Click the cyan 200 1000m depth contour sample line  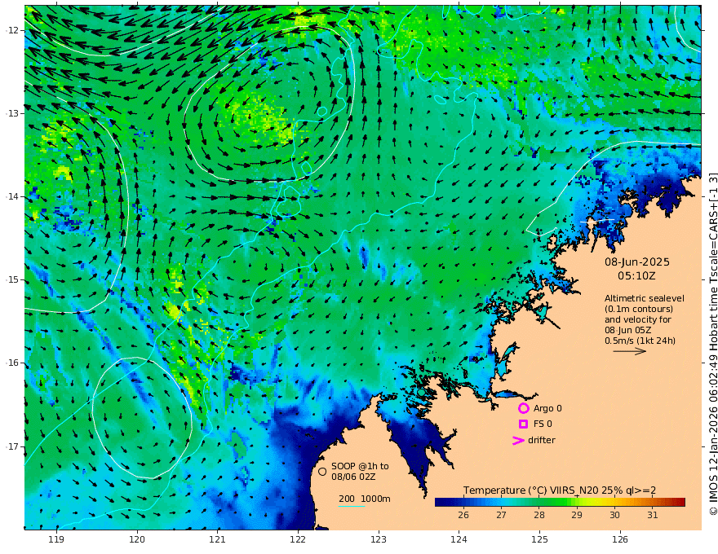tap(351, 506)
